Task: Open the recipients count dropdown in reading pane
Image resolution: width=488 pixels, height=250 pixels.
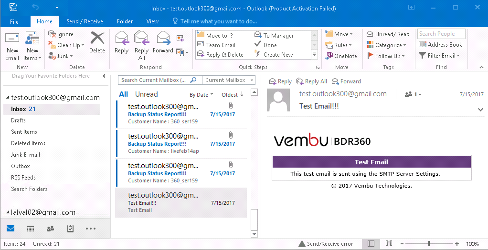Action: coord(413,94)
